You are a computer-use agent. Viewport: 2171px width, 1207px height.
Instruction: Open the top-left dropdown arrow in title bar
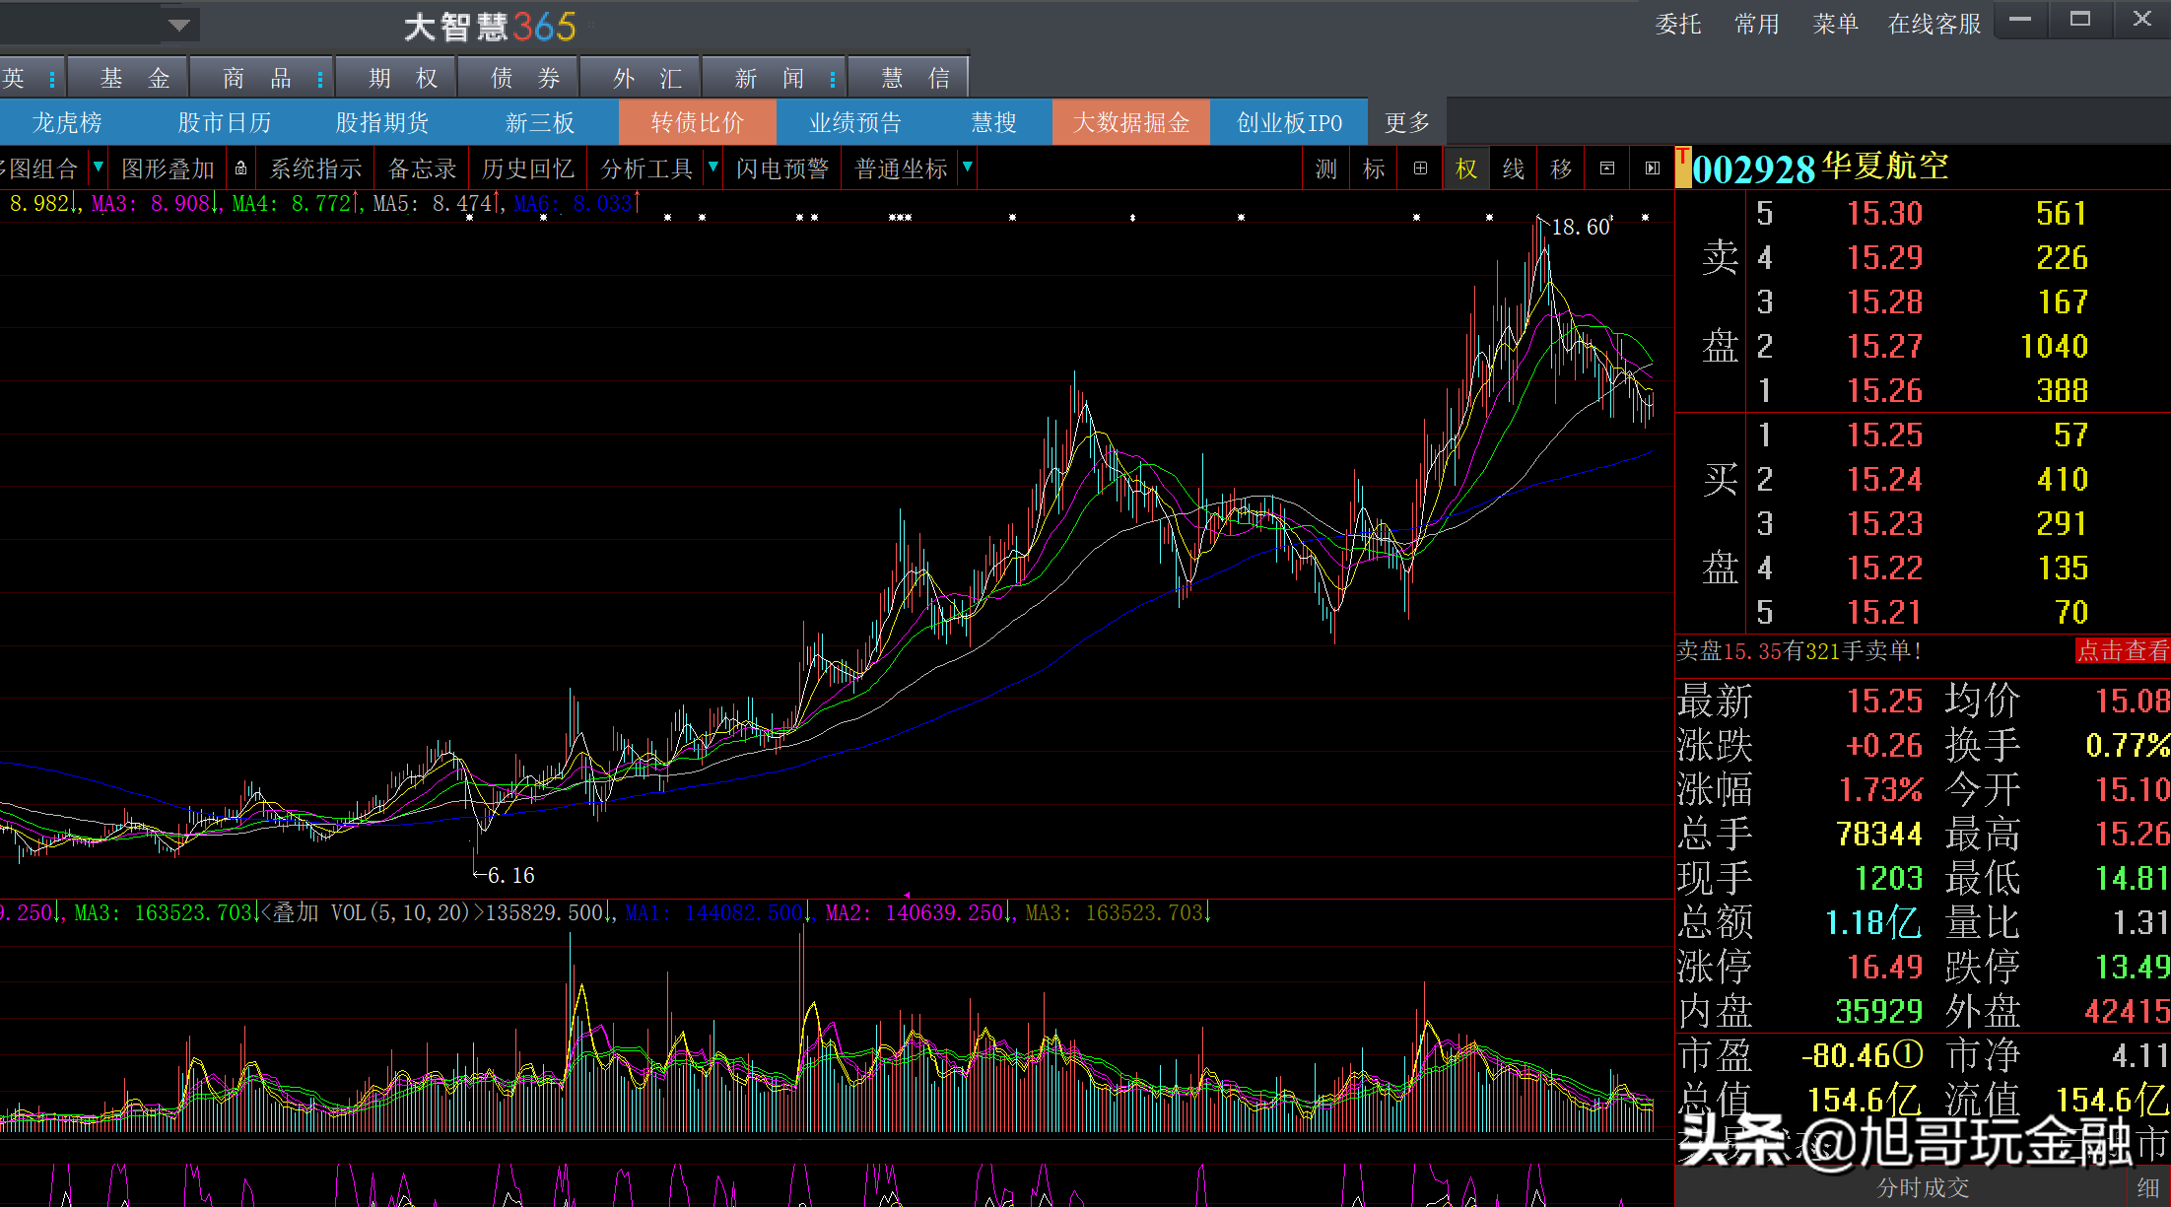tap(179, 25)
